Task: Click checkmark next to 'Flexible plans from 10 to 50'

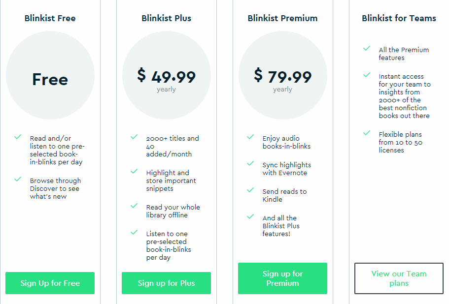Action: click(367, 133)
